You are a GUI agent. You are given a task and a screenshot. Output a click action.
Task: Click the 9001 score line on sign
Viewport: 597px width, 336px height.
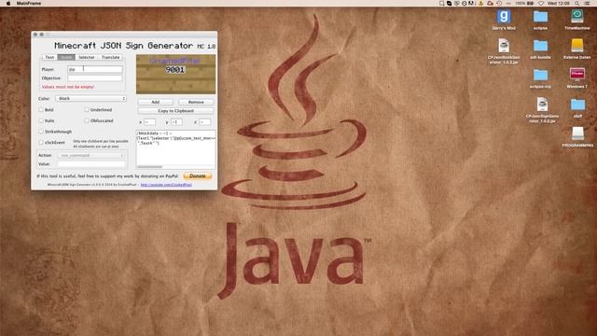pos(175,70)
